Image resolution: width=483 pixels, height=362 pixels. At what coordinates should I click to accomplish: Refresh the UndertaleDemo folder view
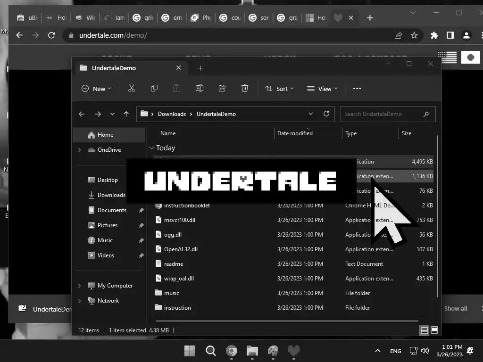(x=326, y=114)
